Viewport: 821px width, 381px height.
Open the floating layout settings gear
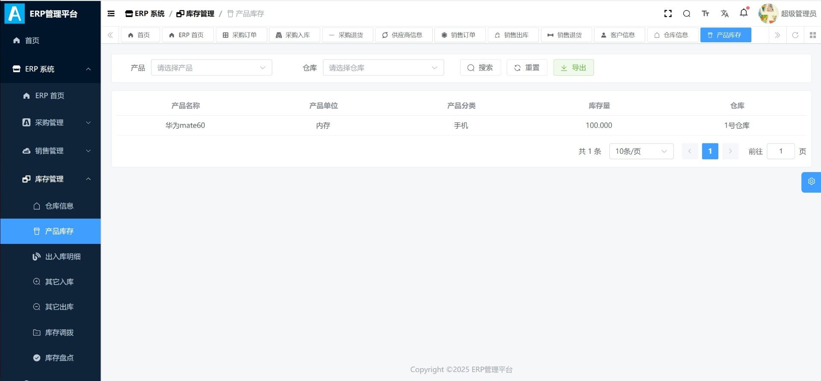[x=811, y=182]
